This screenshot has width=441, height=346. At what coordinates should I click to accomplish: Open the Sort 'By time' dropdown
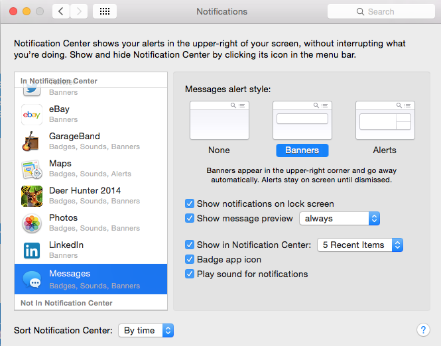pos(146,330)
